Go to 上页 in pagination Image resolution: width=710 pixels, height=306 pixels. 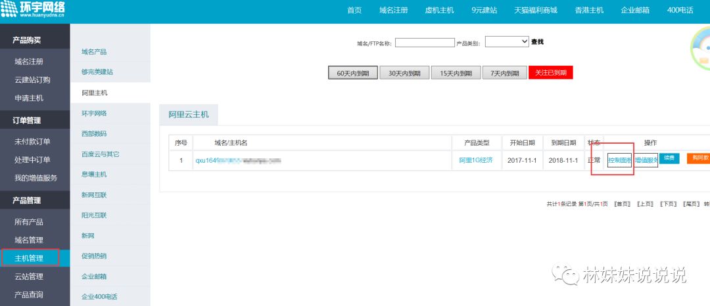click(x=646, y=204)
